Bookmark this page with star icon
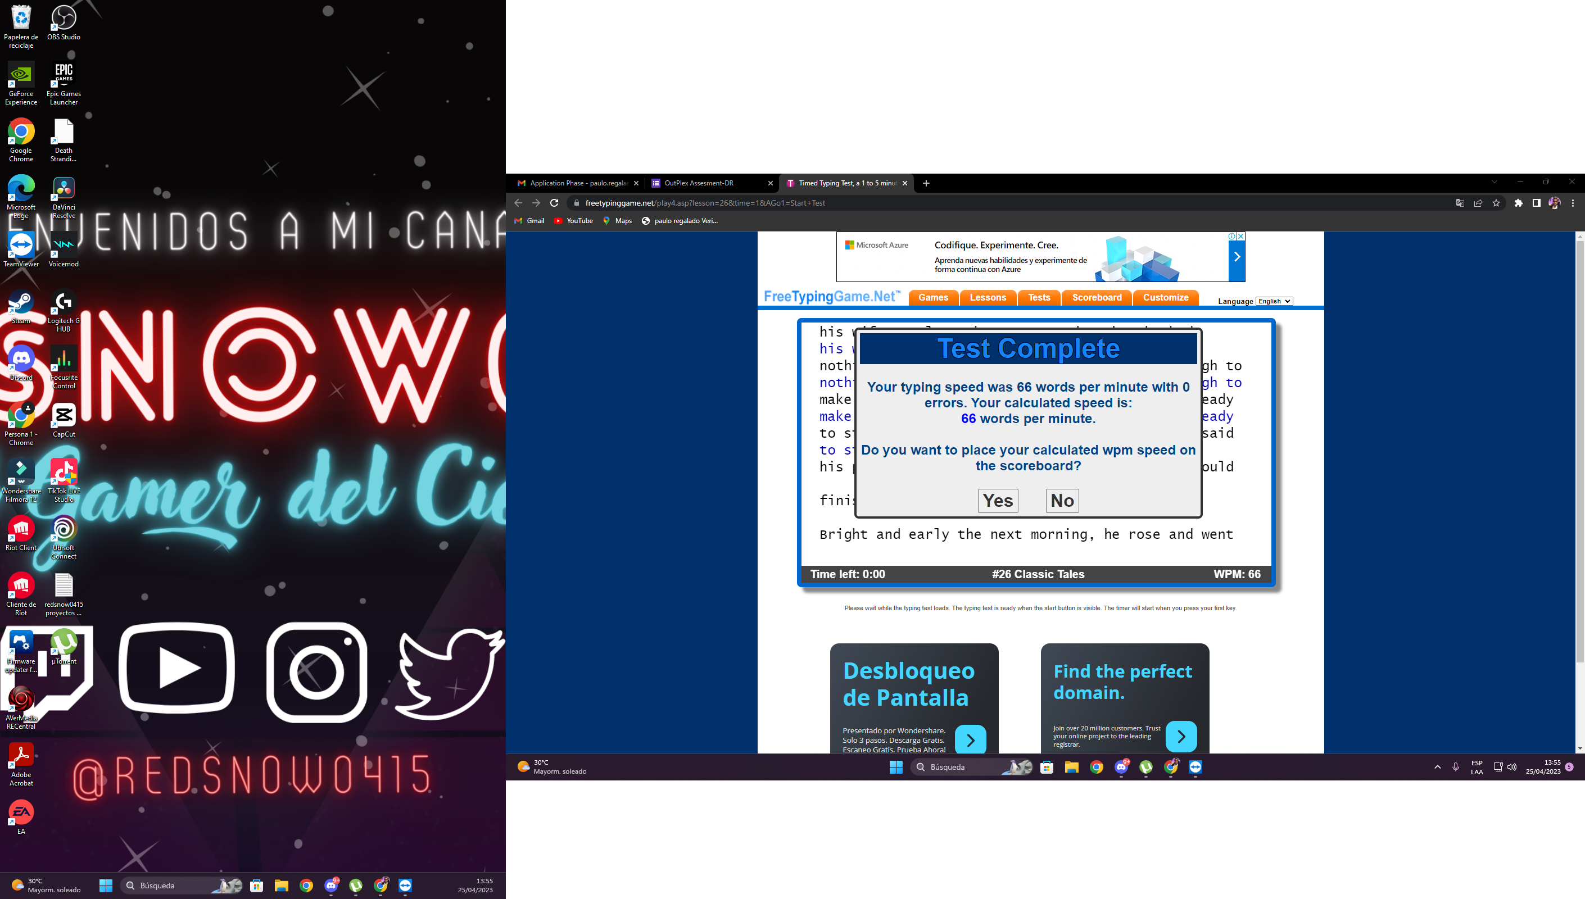Screen dimensions: 1585x899 point(1496,203)
